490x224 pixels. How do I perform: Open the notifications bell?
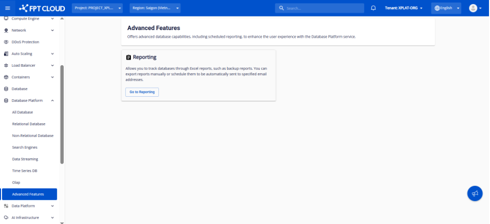click(373, 8)
